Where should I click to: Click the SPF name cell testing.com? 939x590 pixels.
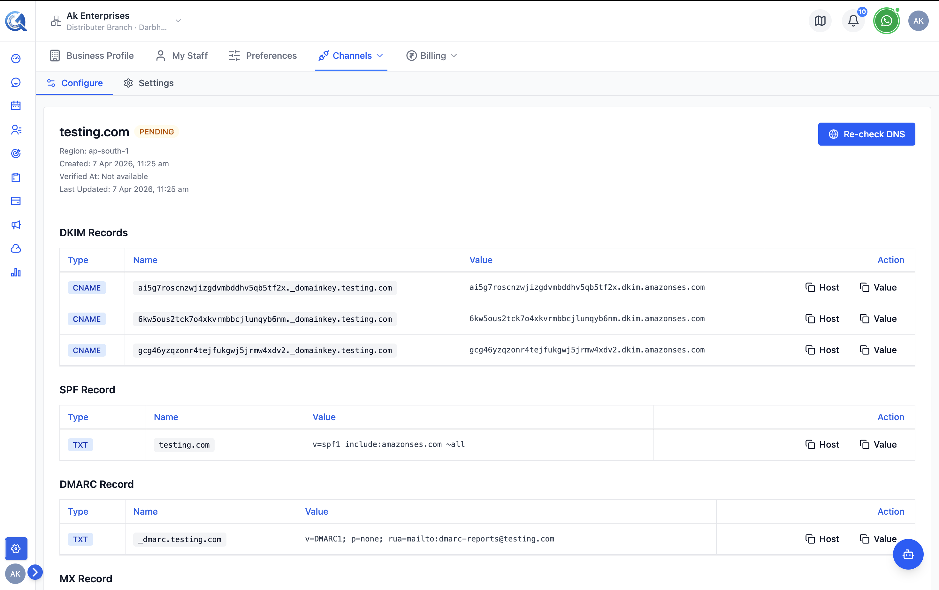184,445
